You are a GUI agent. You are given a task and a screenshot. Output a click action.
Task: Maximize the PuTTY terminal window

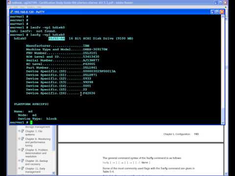217,12
